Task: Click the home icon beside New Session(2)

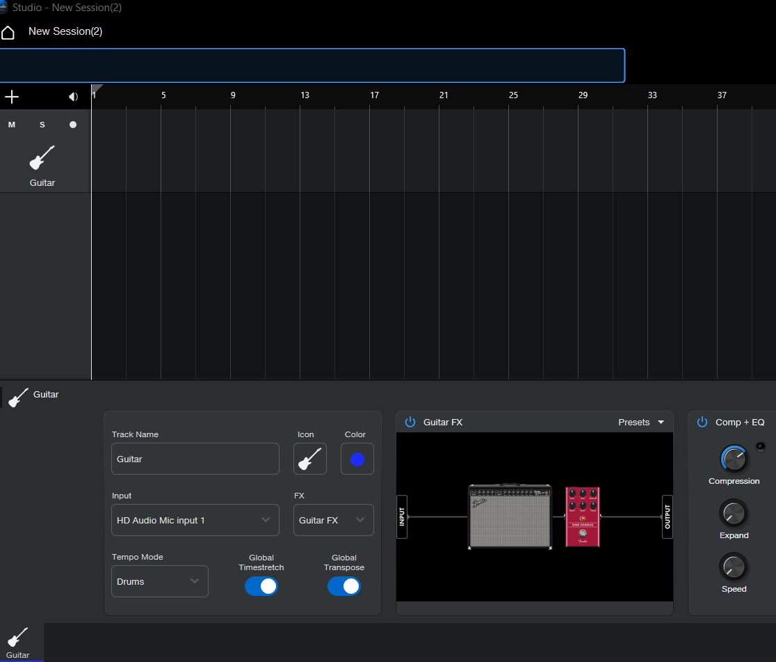Action: (8, 32)
